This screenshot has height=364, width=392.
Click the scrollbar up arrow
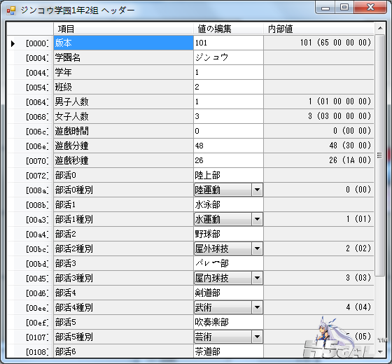coord(380,28)
